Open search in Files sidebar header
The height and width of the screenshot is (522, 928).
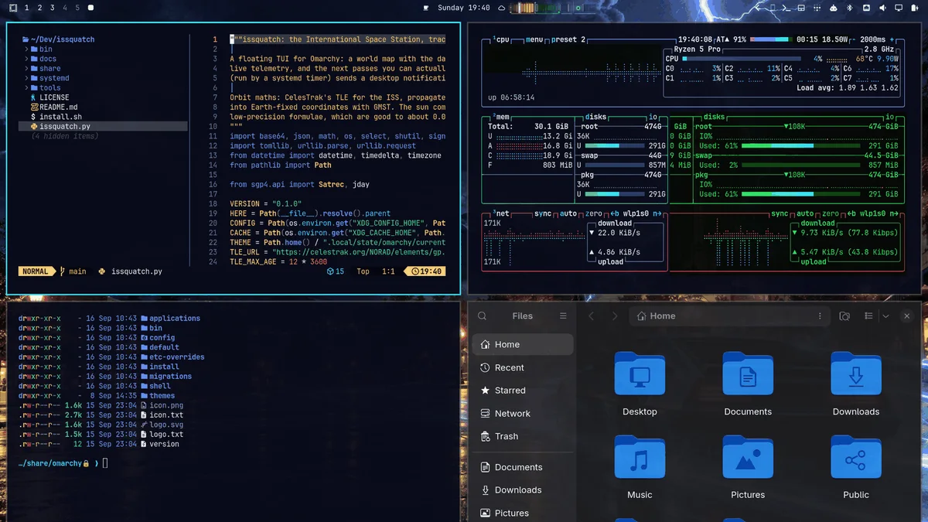483,316
